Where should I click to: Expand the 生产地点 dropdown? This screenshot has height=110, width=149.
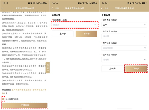coord(124,36)
